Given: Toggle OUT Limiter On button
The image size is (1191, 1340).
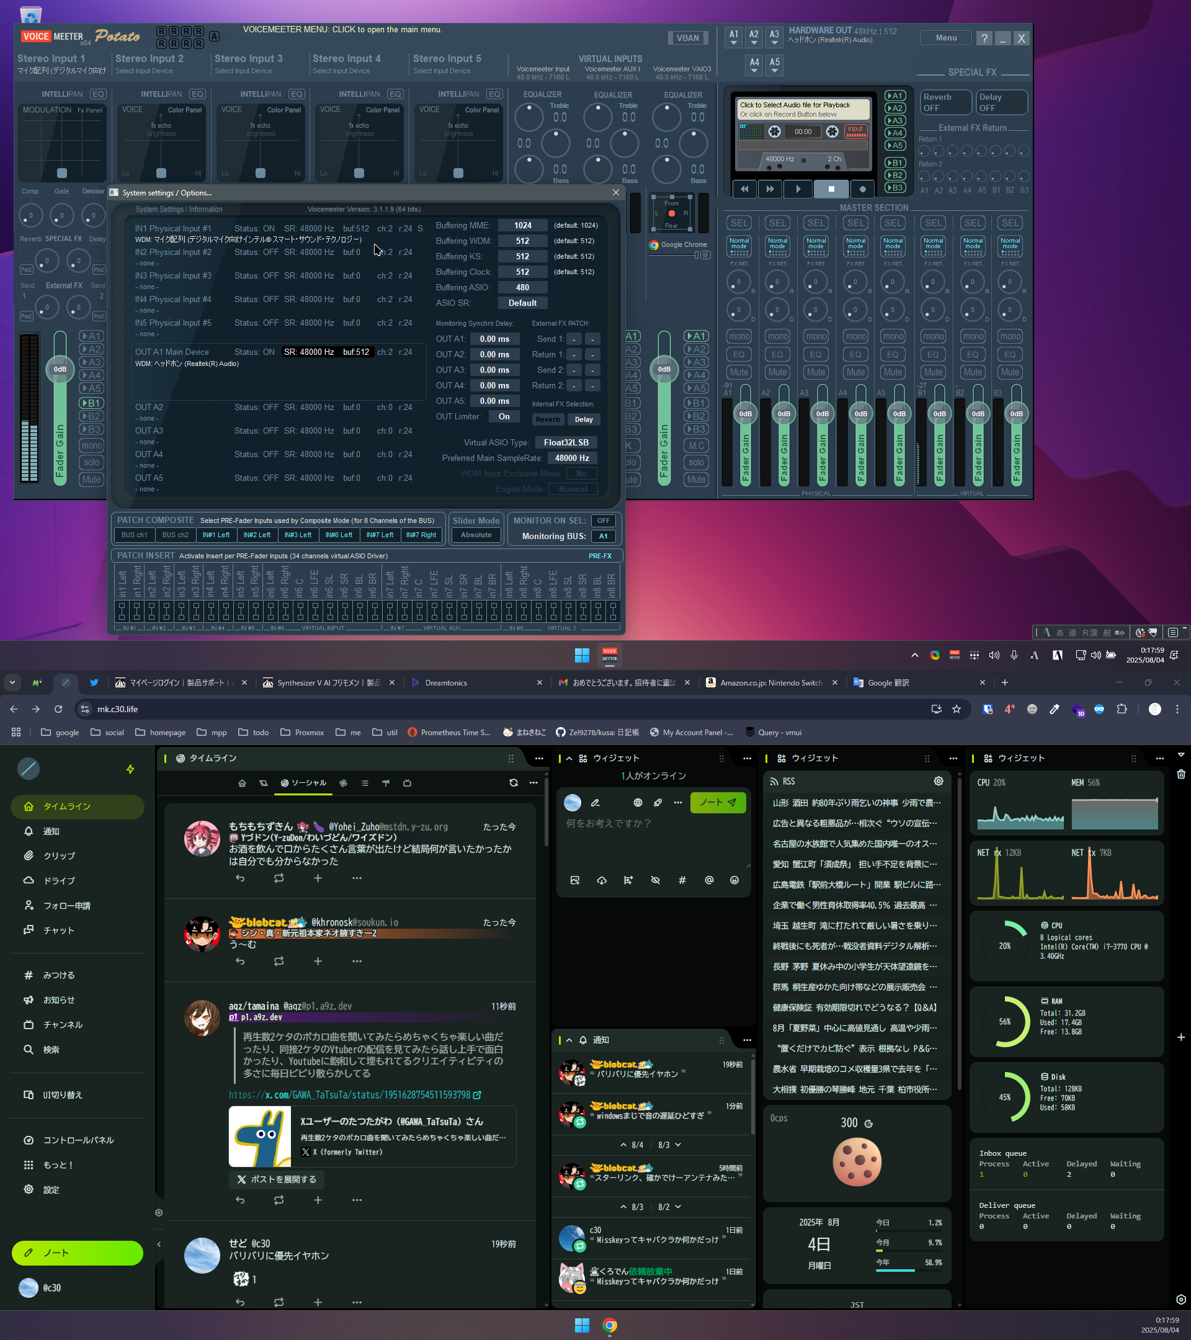Looking at the screenshot, I should click(x=504, y=416).
